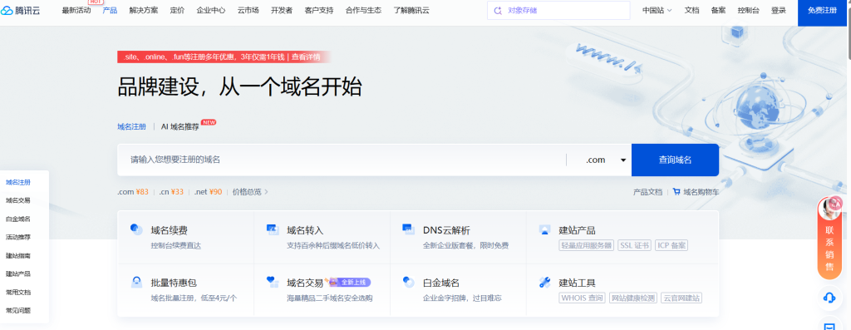The image size is (851, 330).
Task: Focus the domain name input field
Action: [x=342, y=160]
